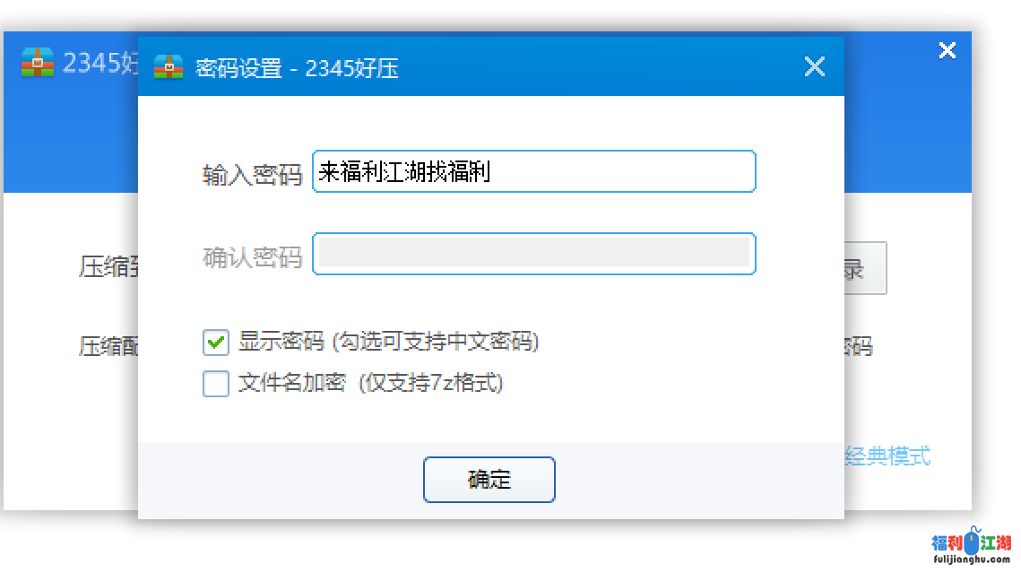
Task: Close the main 2345好压 window
Action: 947,50
